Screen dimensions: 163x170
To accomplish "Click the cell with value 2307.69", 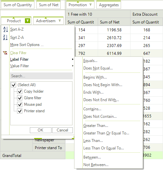I will pyautogui.click(x=114, y=46).
